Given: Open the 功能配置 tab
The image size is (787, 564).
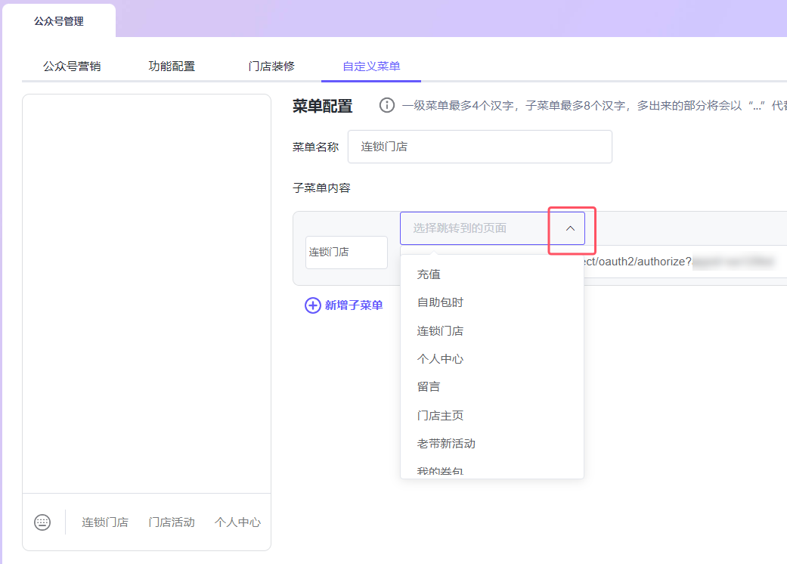Looking at the screenshot, I should 172,67.
